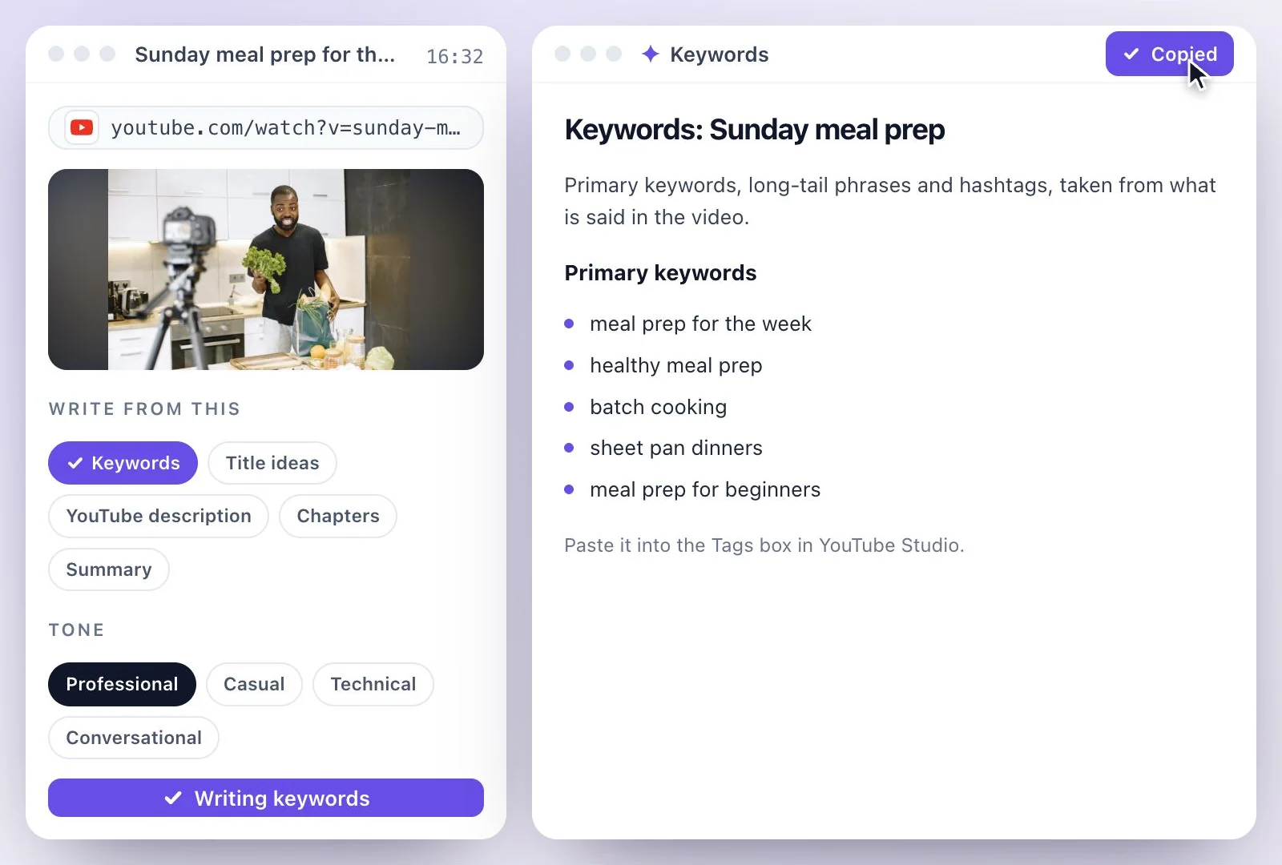Click the sparkle icon beside Keywords title
The height and width of the screenshot is (865, 1282).
pyautogui.click(x=650, y=54)
